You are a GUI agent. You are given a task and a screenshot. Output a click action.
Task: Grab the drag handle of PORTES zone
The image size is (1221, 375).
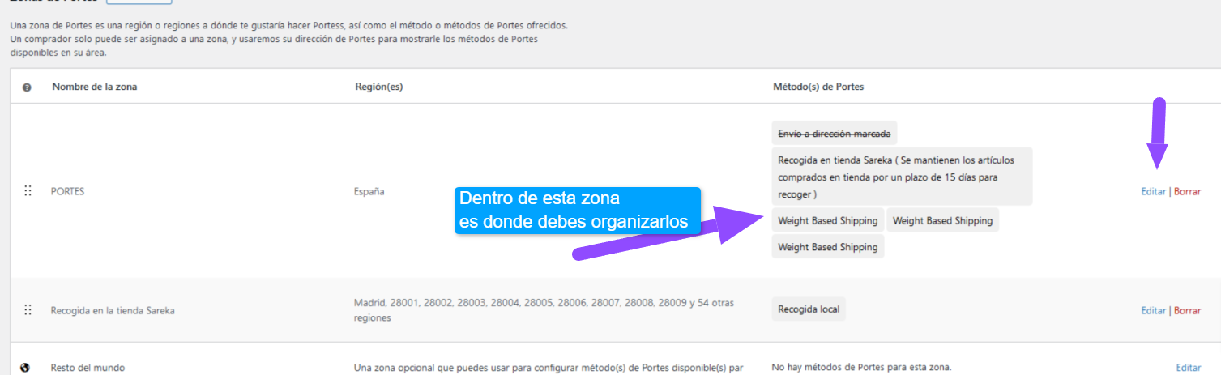coord(28,191)
